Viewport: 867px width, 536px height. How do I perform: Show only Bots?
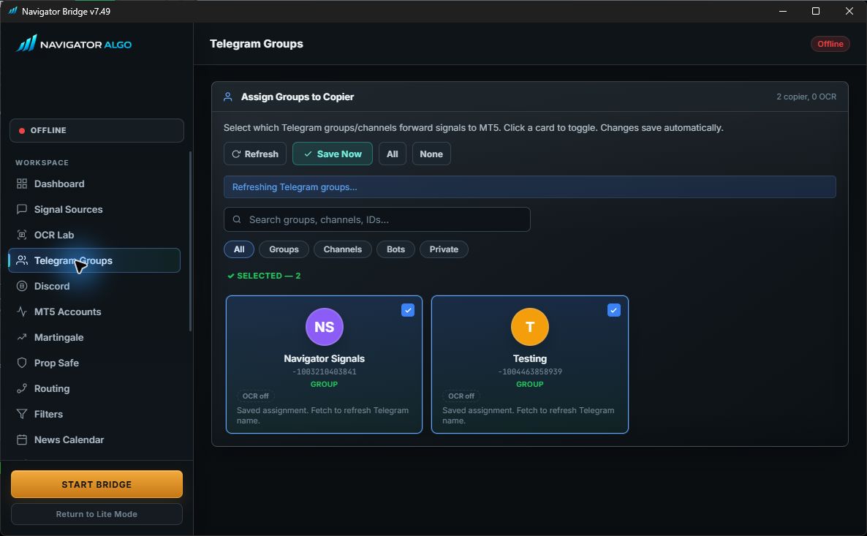pyautogui.click(x=395, y=249)
